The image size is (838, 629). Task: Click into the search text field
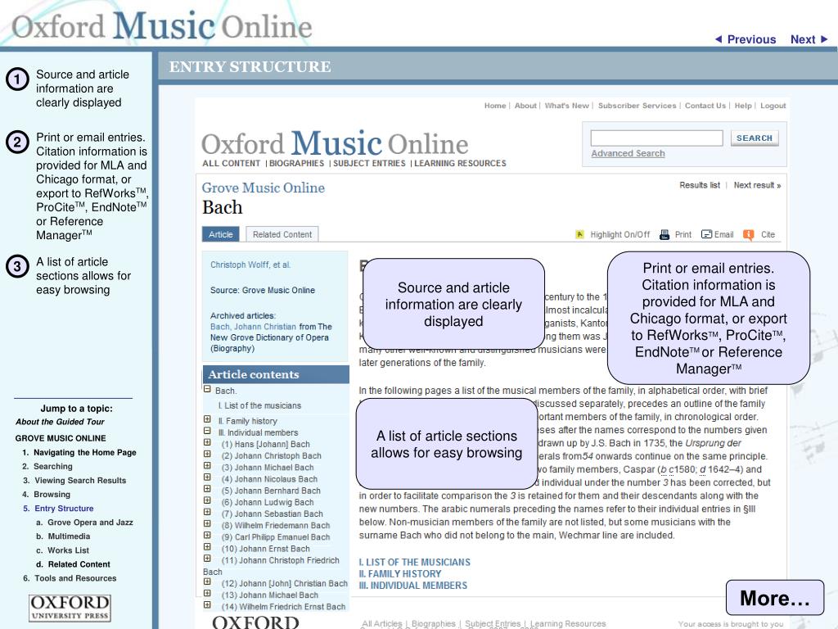657,138
